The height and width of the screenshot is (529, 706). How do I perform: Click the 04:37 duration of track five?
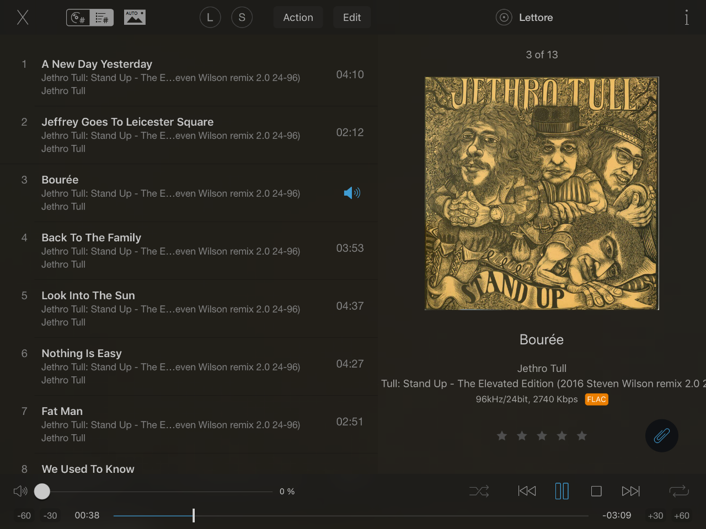350,306
